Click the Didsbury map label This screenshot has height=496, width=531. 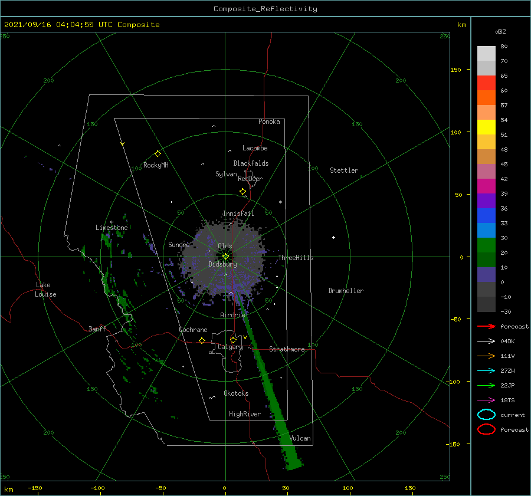(222, 264)
